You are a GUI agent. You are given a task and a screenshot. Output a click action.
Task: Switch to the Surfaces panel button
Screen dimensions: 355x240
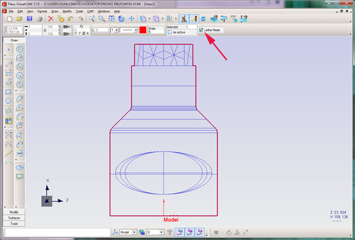(x=14, y=218)
